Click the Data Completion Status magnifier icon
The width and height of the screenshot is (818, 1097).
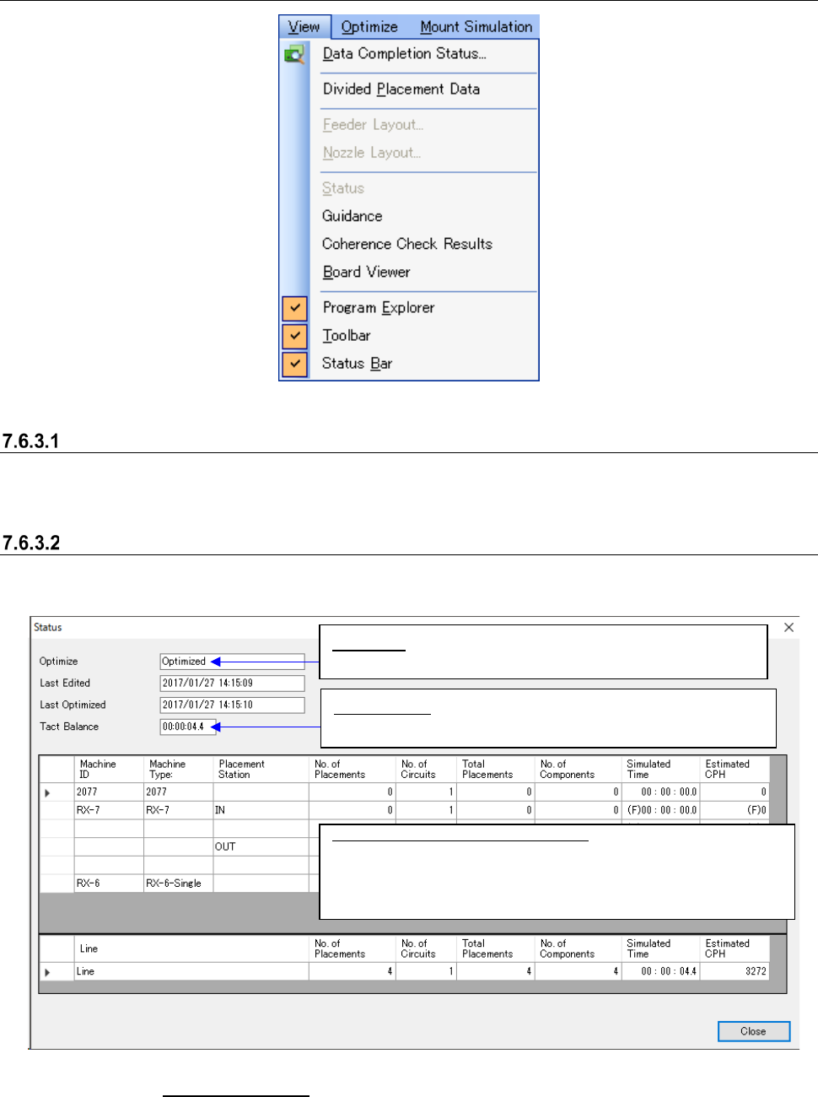[x=294, y=55]
